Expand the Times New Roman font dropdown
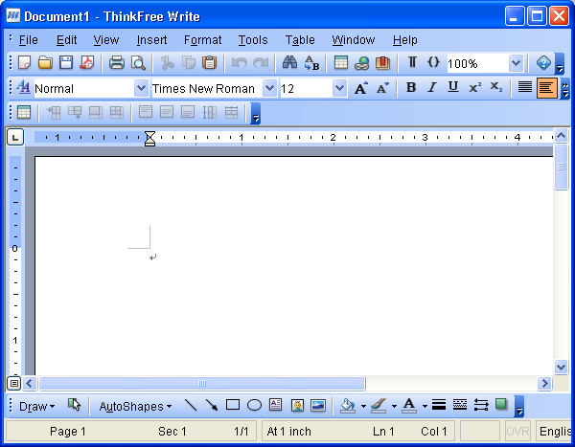The height and width of the screenshot is (447, 575). tap(269, 88)
